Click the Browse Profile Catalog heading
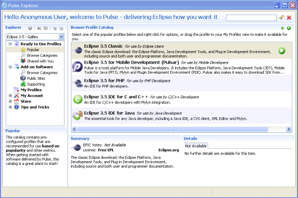Viewport: 298px width, 198px height. [92, 27]
